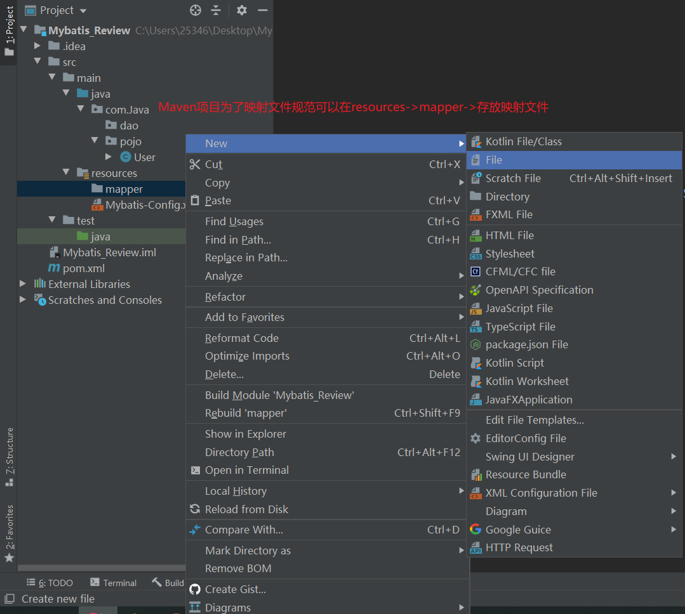
Task: Collapse the pojo package arrow
Action: pos(95,140)
